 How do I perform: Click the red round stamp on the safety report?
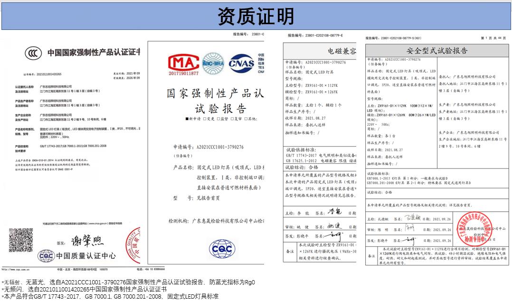474,229
